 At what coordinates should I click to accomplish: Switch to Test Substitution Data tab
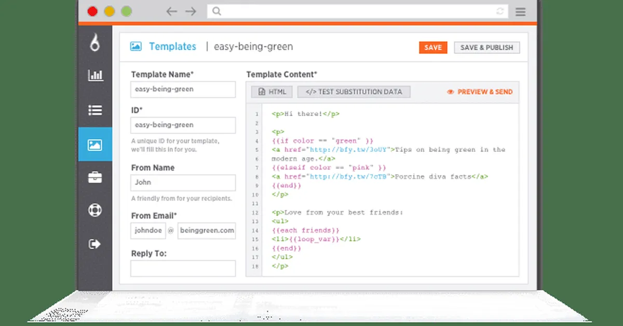(x=354, y=92)
